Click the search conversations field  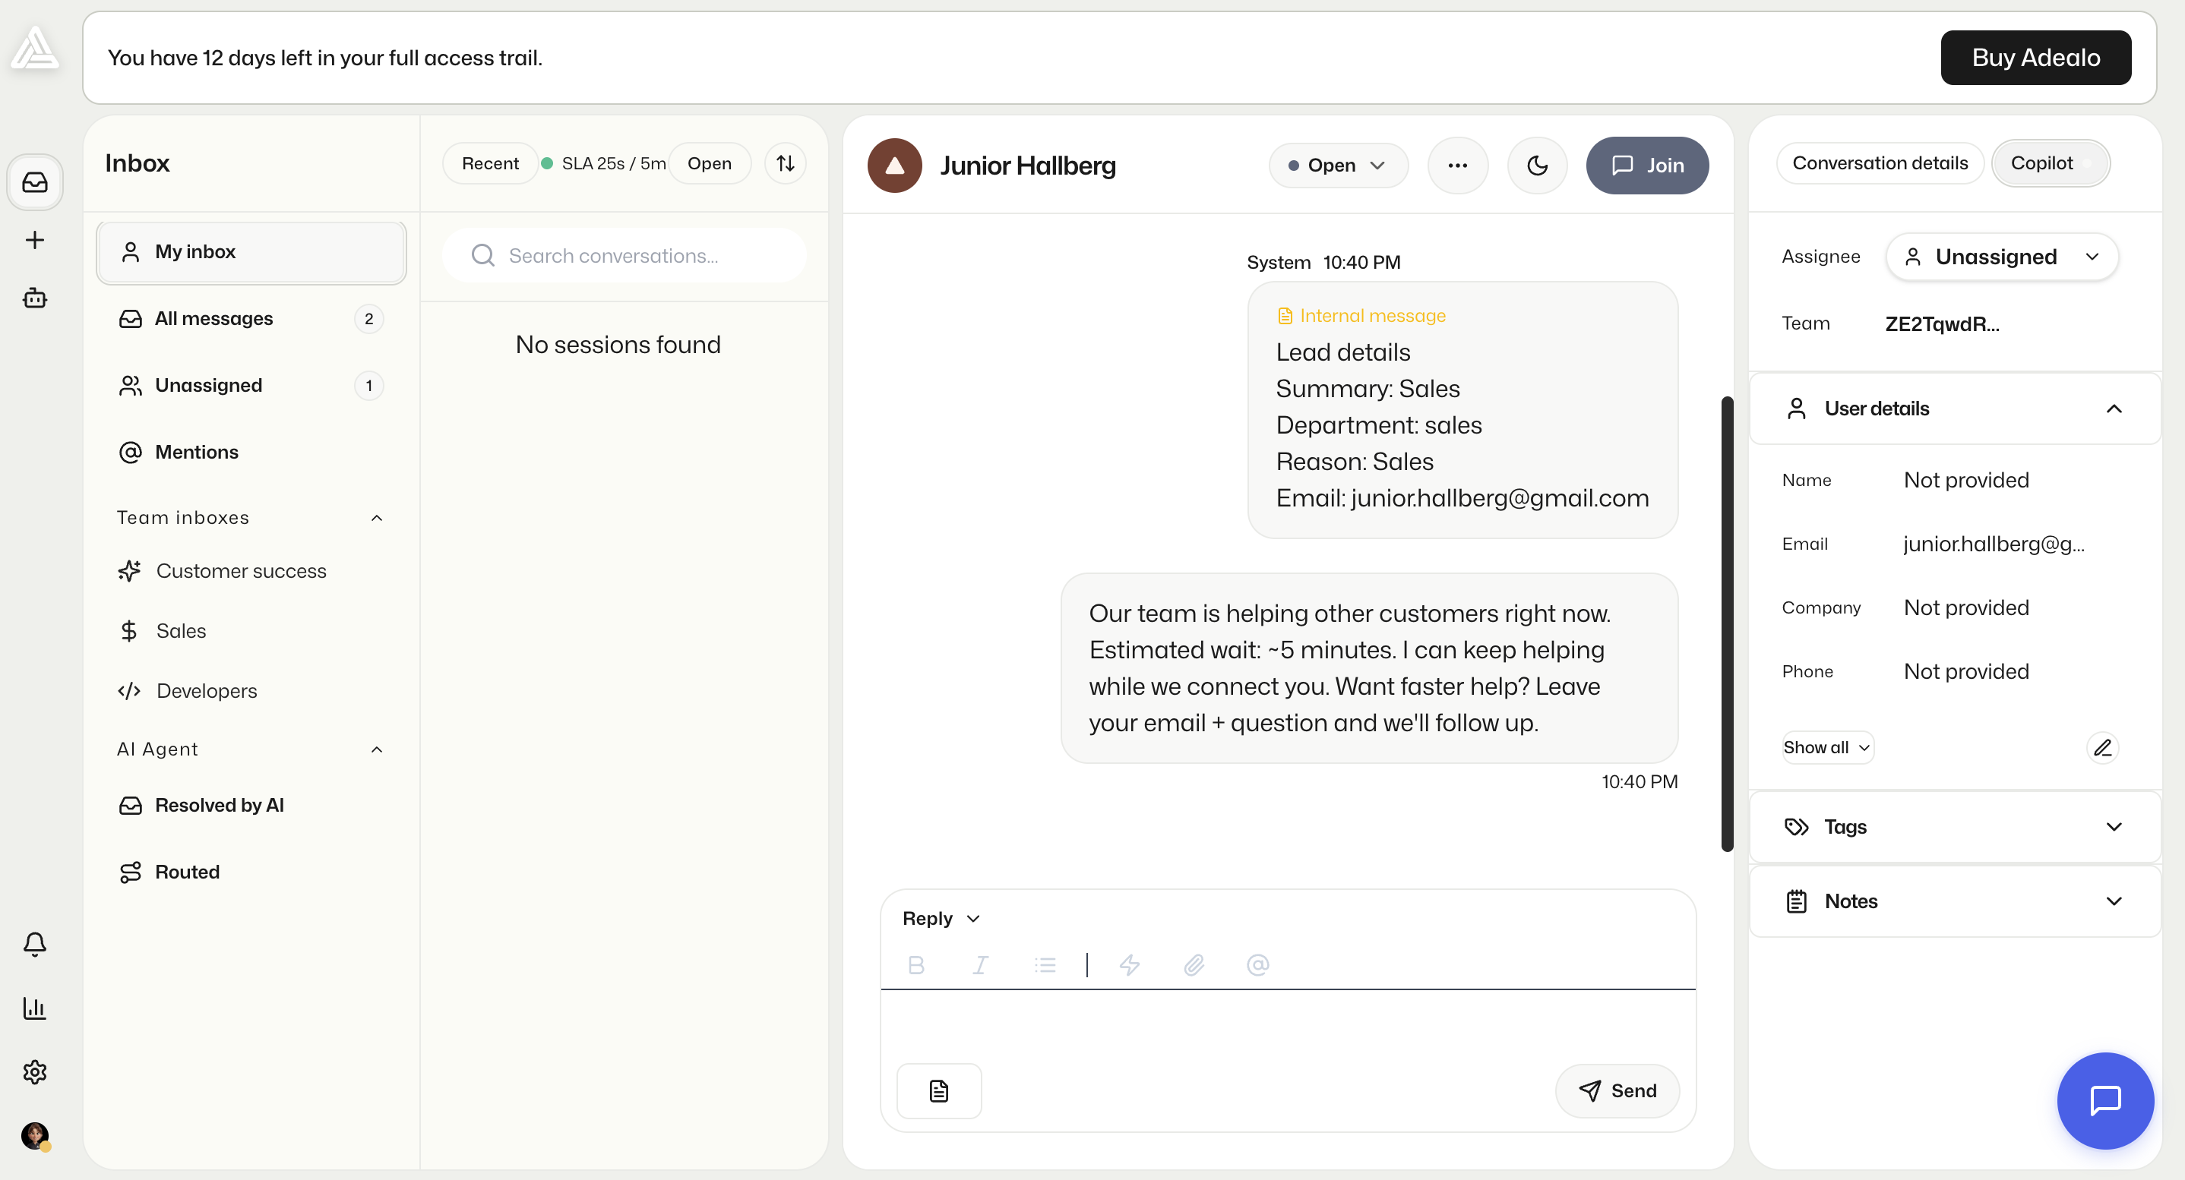pyautogui.click(x=625, y=255)
